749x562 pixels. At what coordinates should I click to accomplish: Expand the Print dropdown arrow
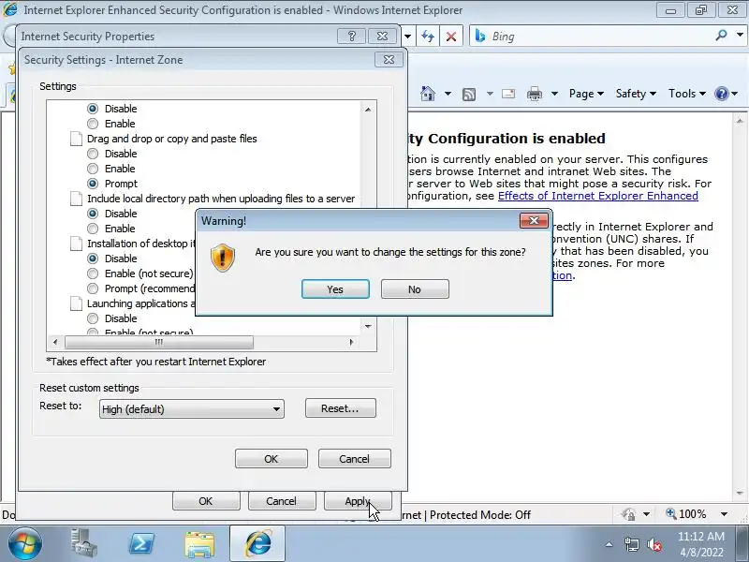[x=554, y=94]
